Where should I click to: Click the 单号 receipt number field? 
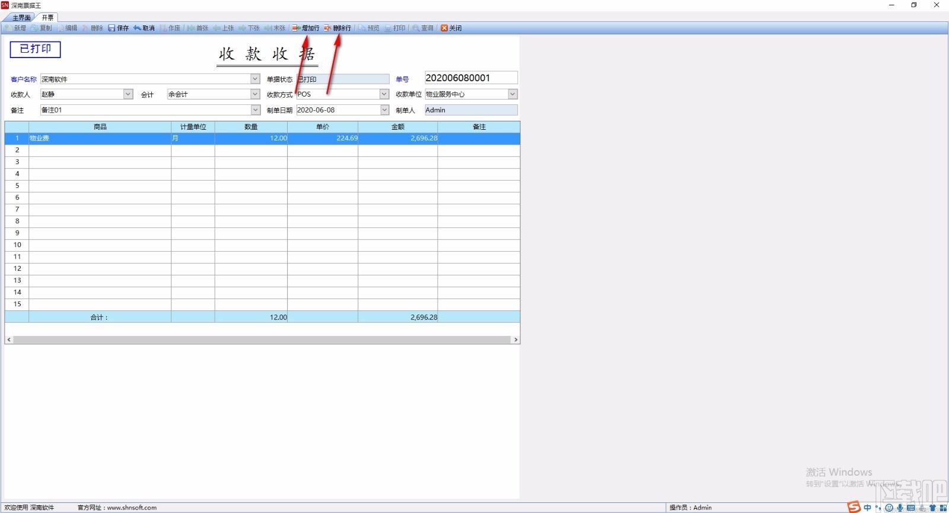point(471,78)
